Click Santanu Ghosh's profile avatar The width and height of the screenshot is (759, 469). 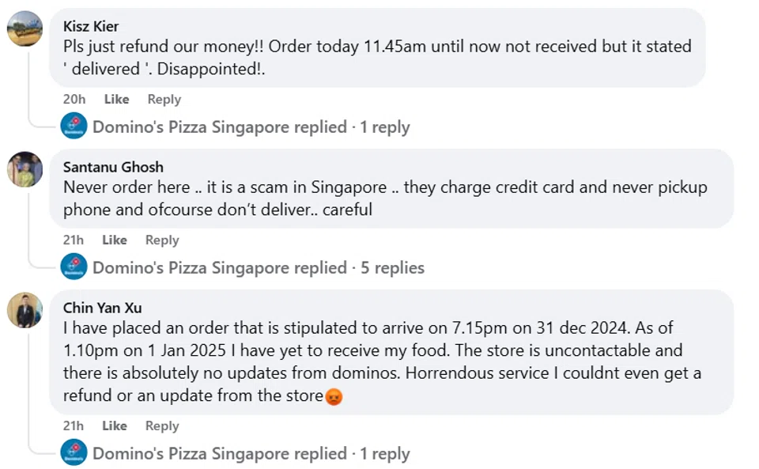pyautogui.click(x=25, y=169)
